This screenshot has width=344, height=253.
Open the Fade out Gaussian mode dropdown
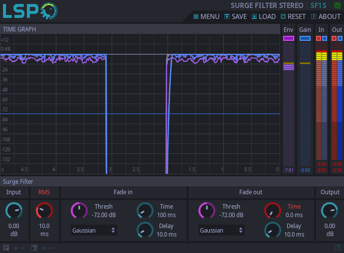coord(221,230)
